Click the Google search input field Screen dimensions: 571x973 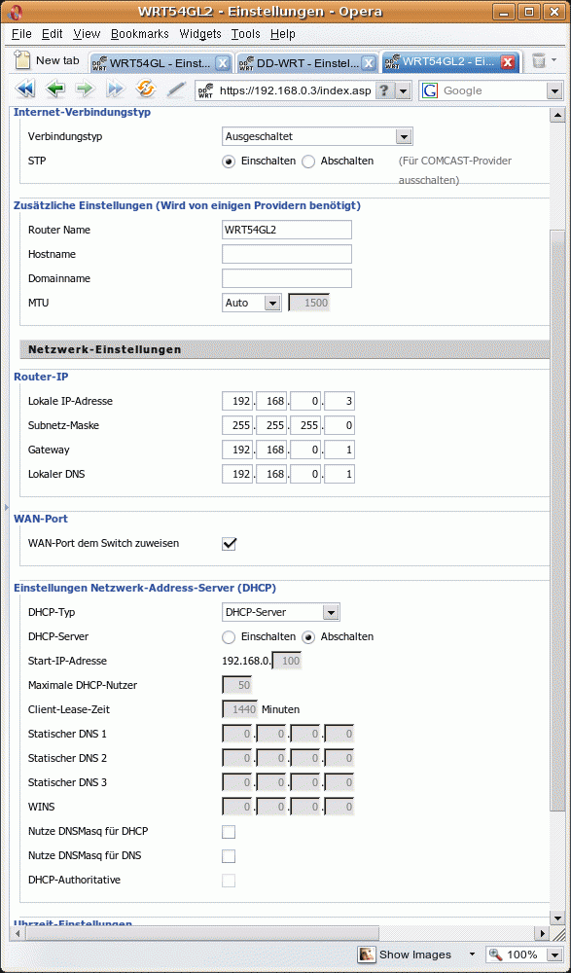tap(492, 91)
